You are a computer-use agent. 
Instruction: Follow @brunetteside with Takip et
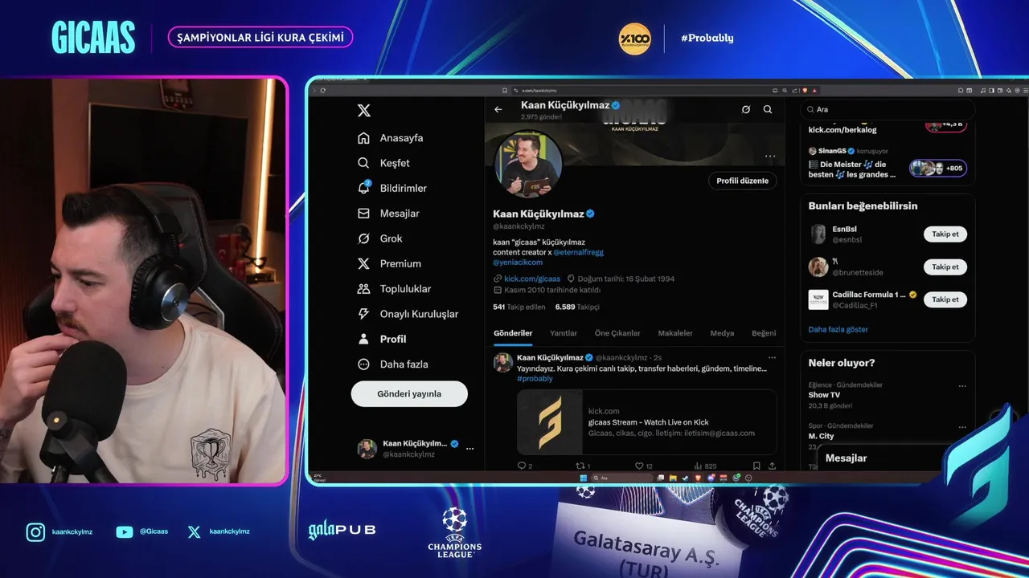coord(945,267)
